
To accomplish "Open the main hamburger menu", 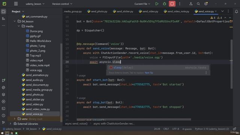I will [16, 4].
